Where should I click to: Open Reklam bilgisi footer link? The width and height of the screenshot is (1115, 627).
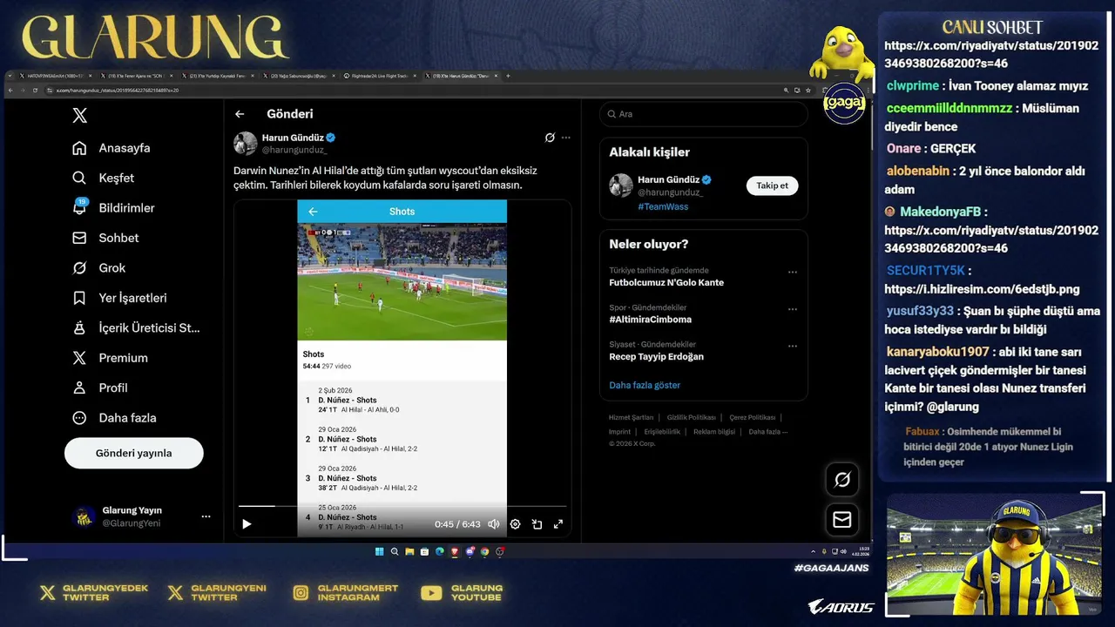[714, 431]
